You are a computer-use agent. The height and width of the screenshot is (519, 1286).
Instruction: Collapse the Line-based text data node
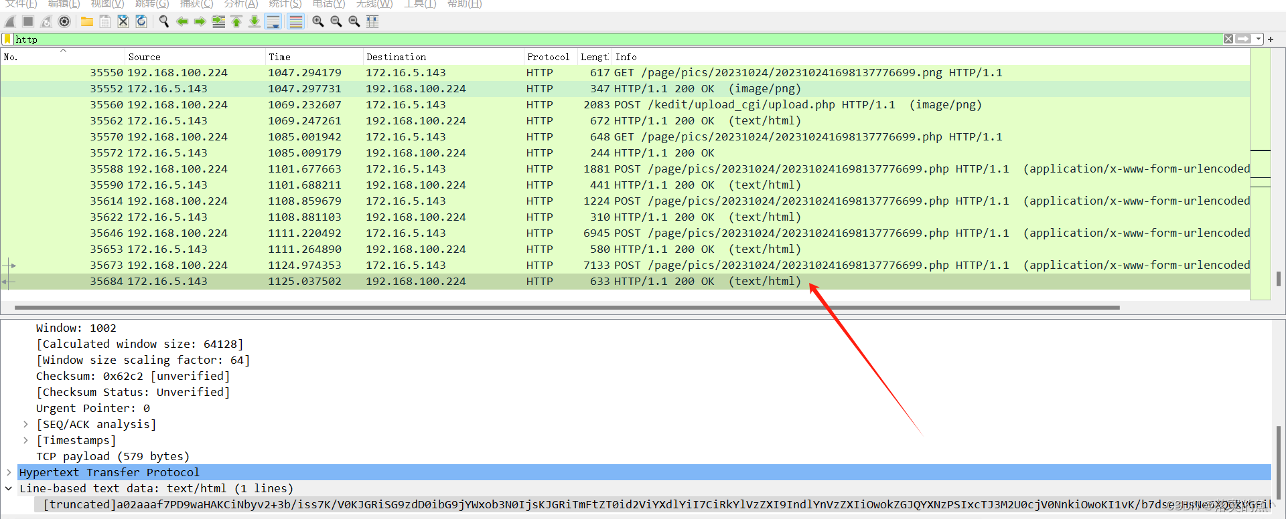8,488
